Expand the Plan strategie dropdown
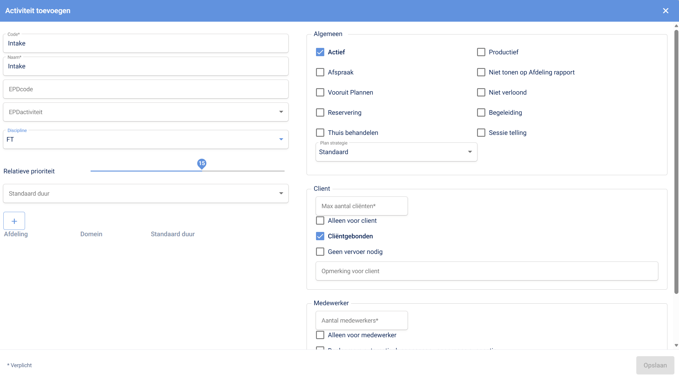Image resolution: width=679 pixels, height=376 pixels. 470,152
